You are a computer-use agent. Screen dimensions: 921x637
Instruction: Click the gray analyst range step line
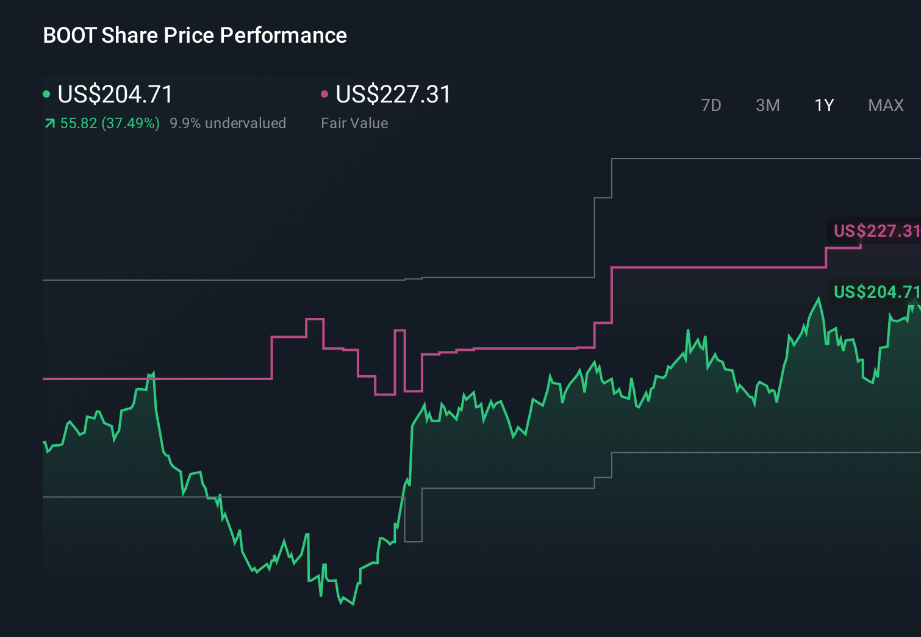coord(732,158)
